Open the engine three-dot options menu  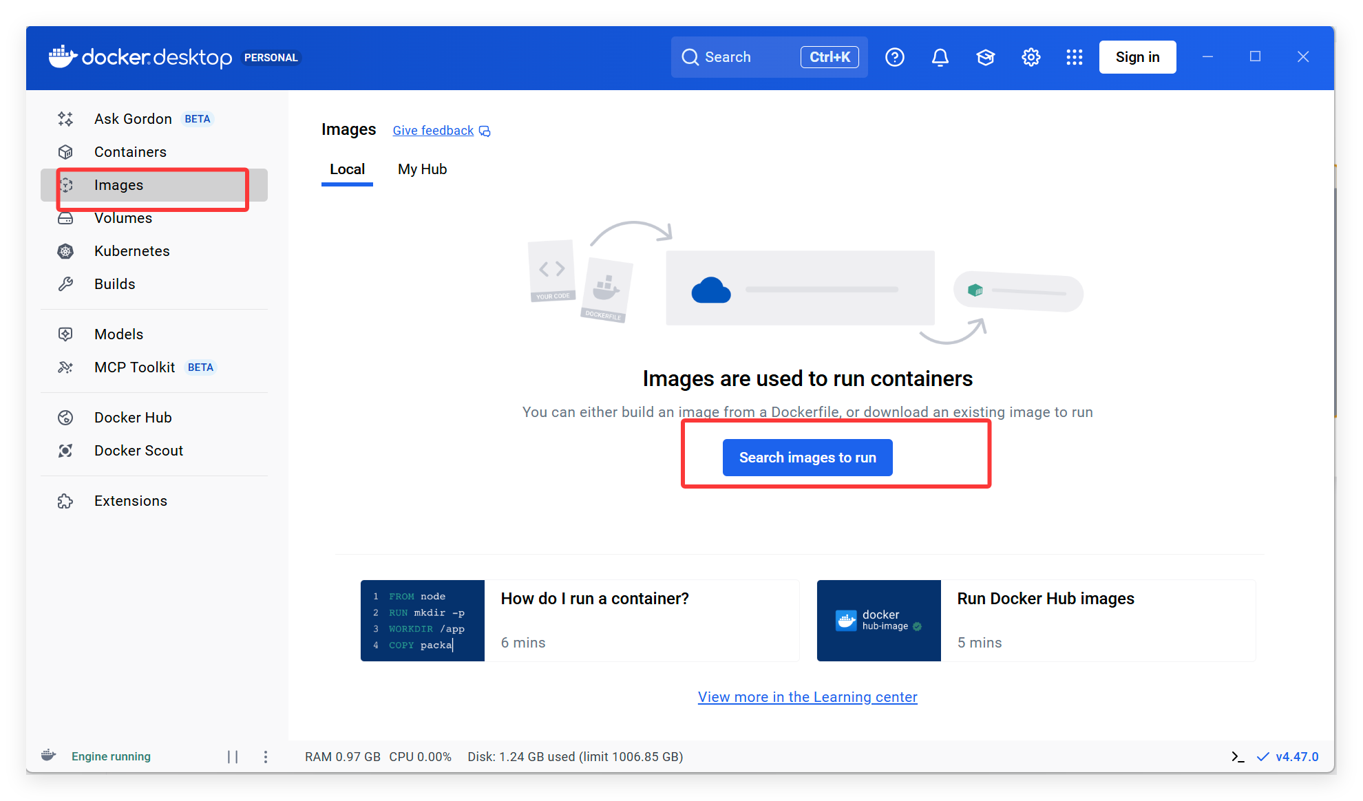[x=266, y=757]
